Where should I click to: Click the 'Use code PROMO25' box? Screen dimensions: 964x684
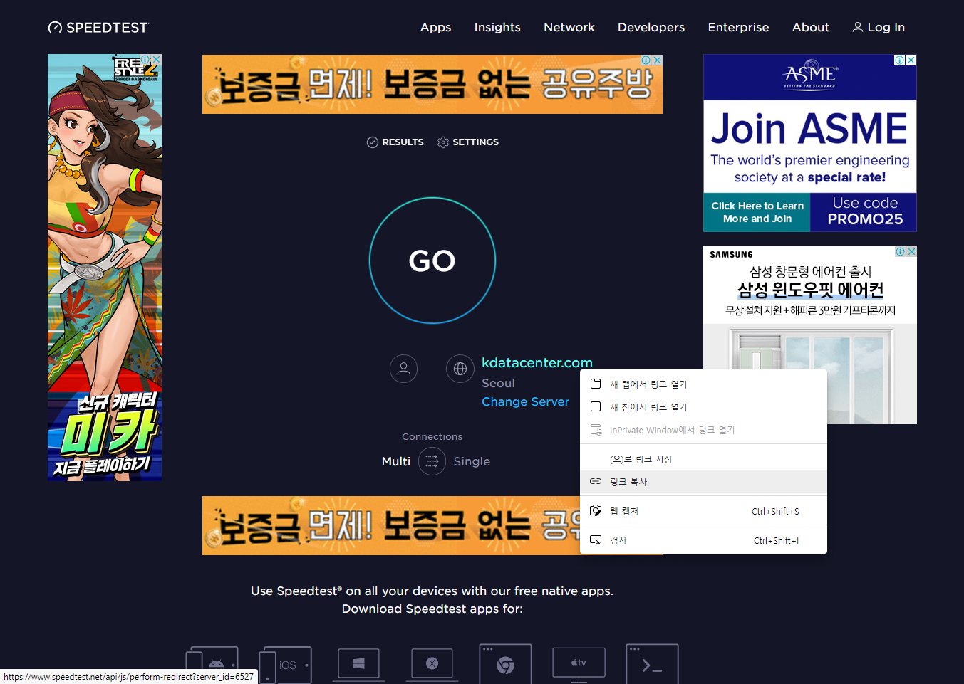pos(864,212)
